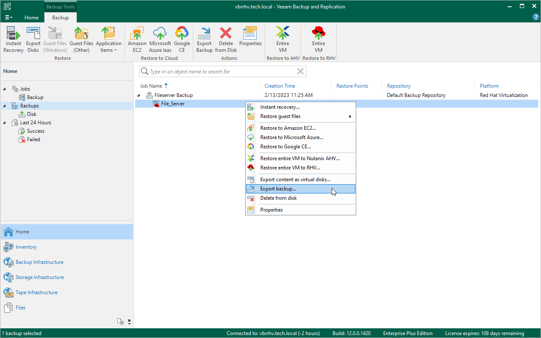Open the Inventory navigation view
Viewport: 541px width, 338px height.
pos(67,247)
